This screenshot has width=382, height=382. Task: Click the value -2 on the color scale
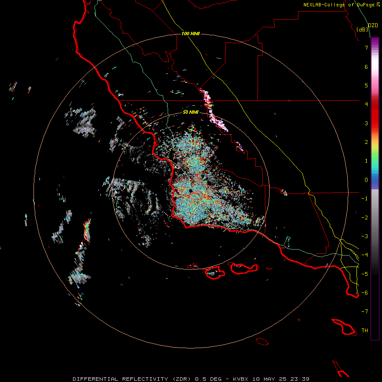pos(365,217)
